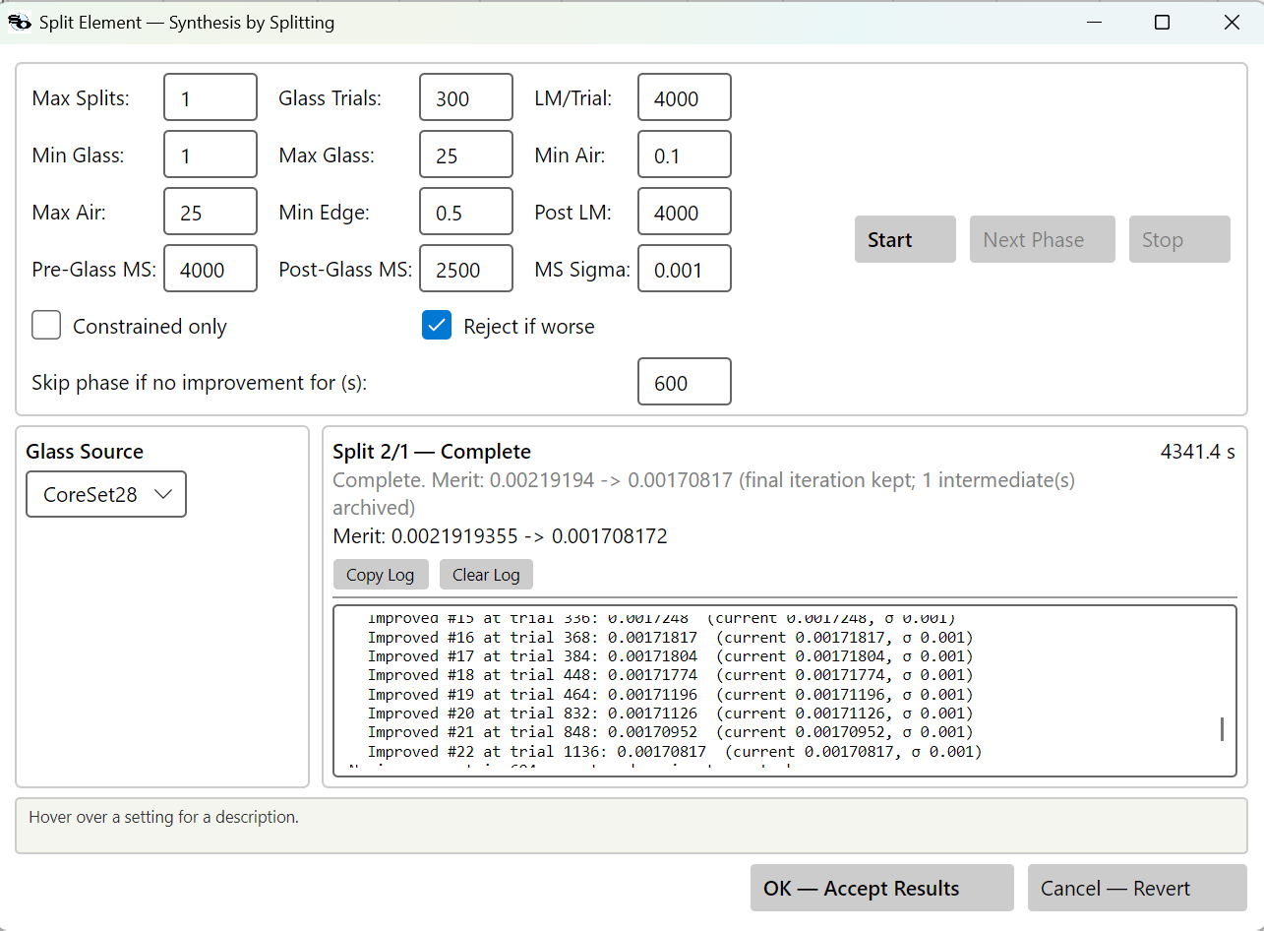Click the skip phase seconds field showing 600
Screen dimensions: 1264x931
[685, 382]
